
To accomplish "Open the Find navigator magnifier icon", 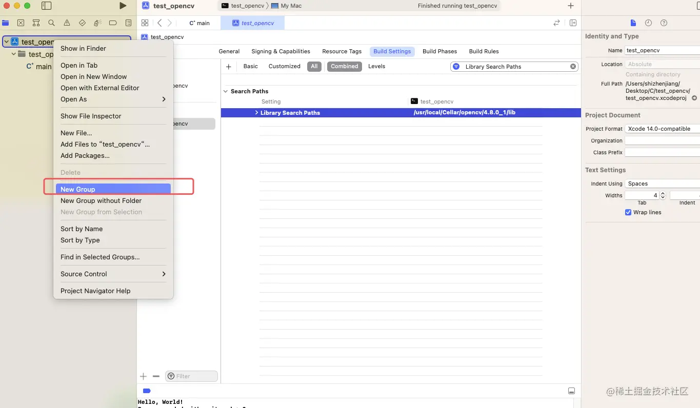I will (x=51, y=23).
